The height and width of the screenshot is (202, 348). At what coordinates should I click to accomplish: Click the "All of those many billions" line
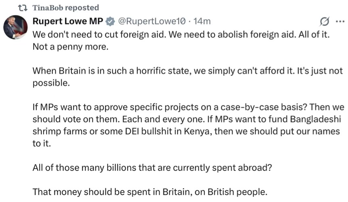coord(152,167)
